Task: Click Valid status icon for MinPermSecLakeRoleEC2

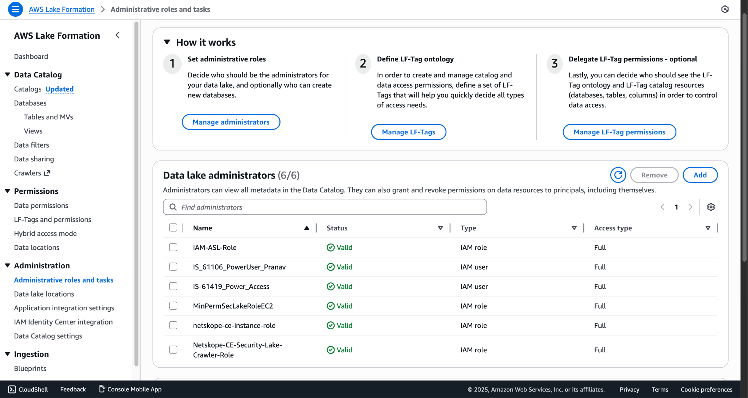Action: (331, 306)
